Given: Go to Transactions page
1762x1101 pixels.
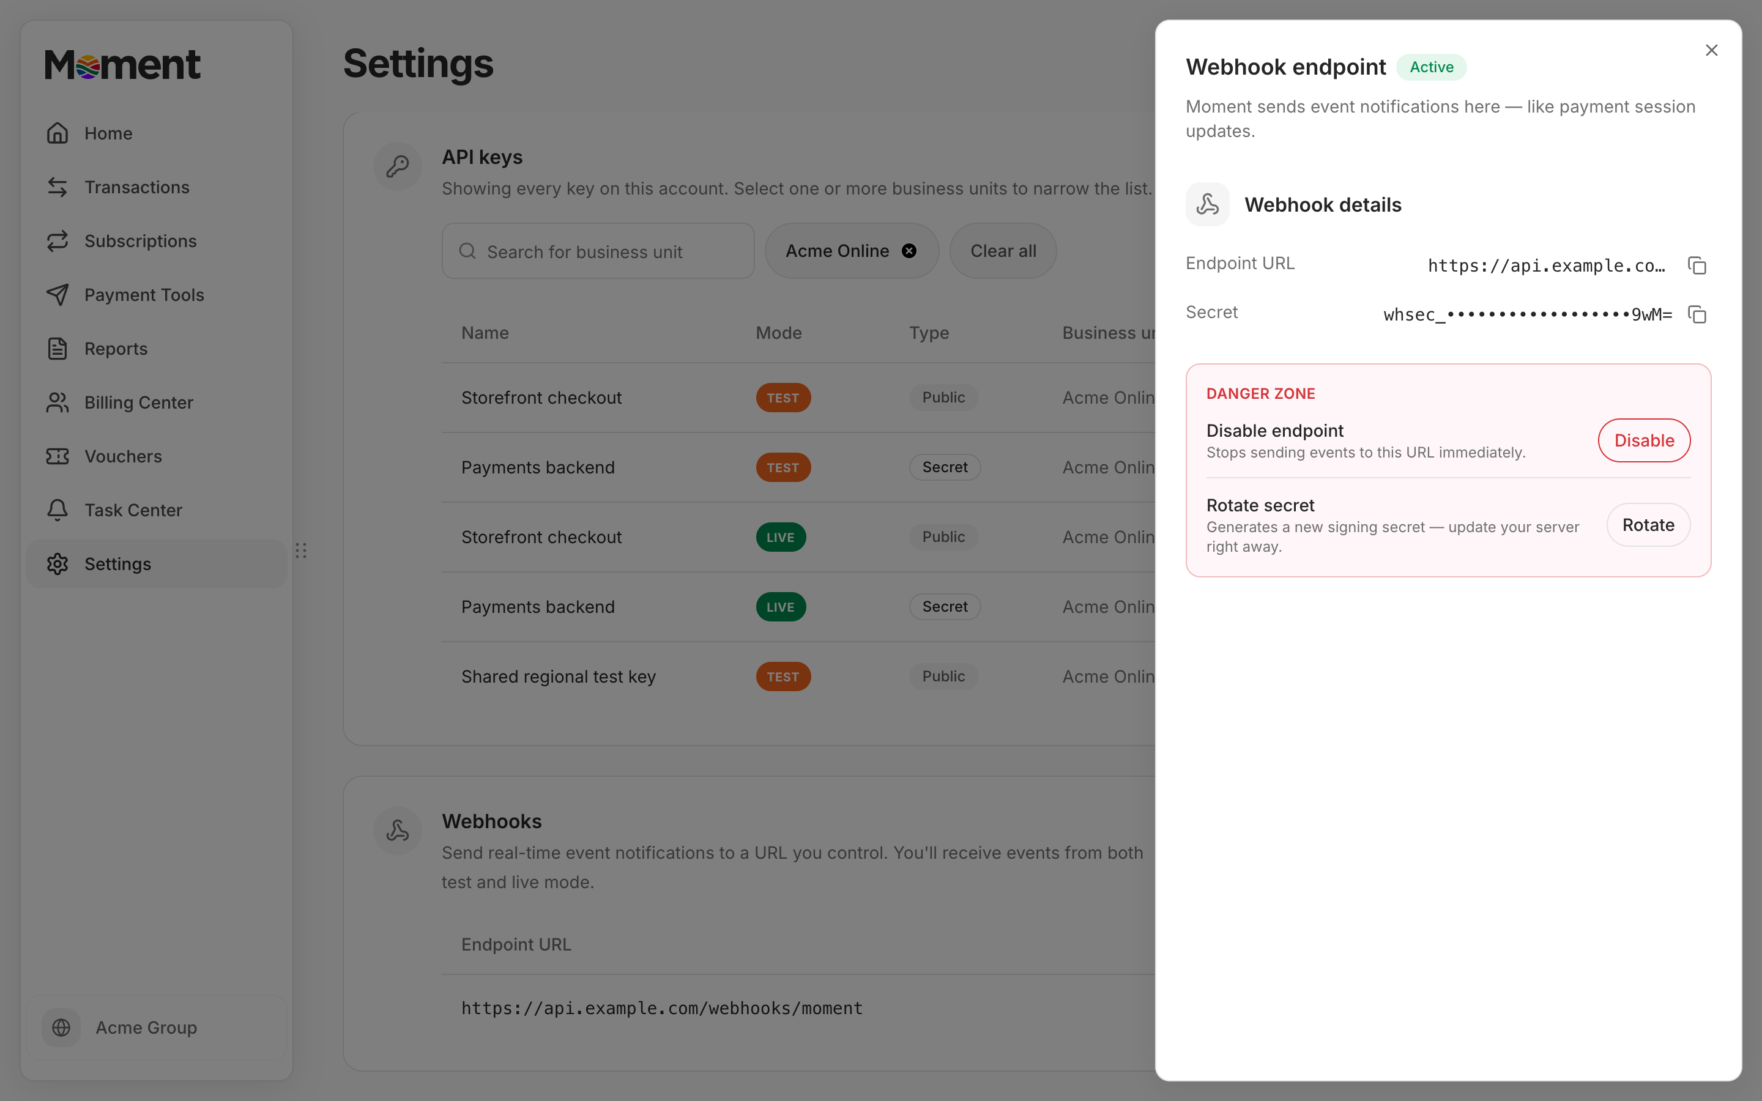Looking at the screenshot, I should pos(156,187).
